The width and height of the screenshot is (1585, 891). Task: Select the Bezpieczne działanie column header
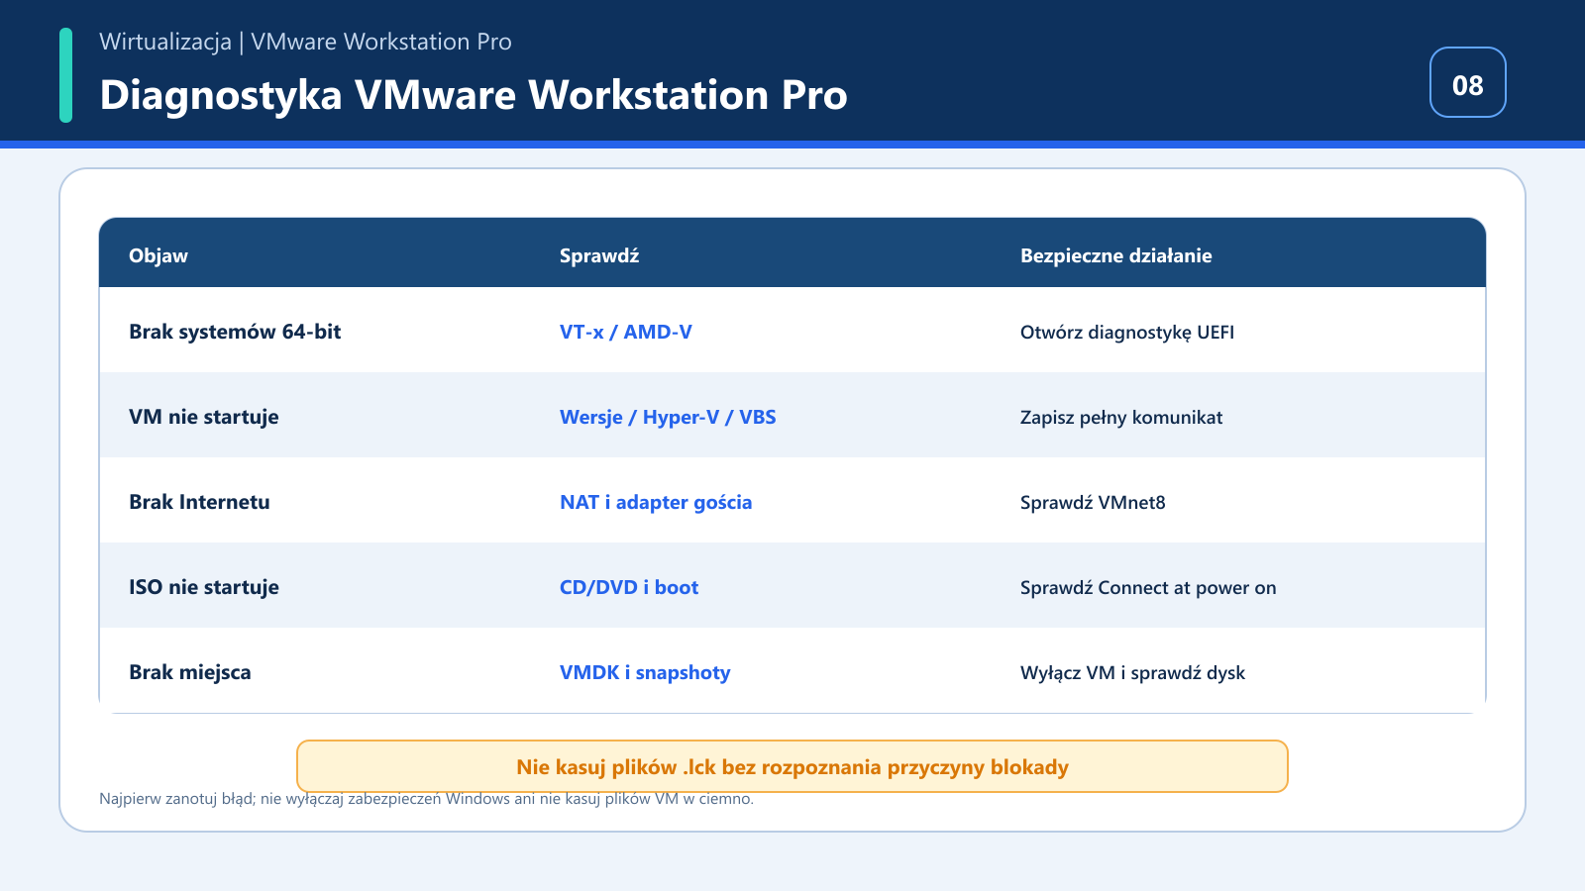(x=1116, y=255)
